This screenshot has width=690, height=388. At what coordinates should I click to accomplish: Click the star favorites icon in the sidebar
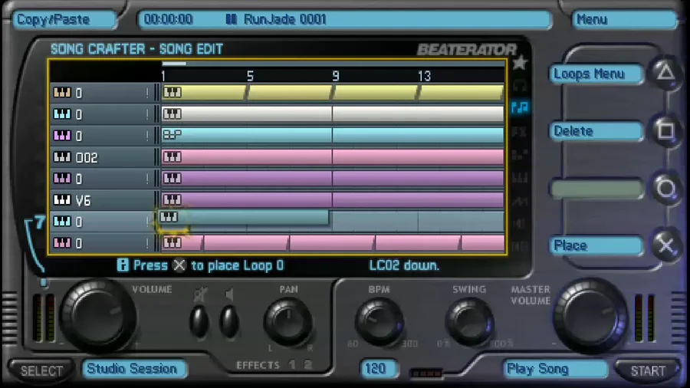pos(520,62)
